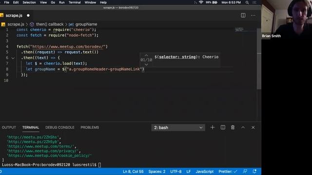This screenshot has width=312, height=175.
Task: Click the terminal prompt input line
Action: 51,165
